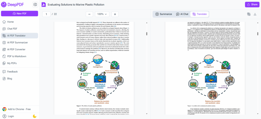Click the download icon in translation panel
Screen dimensions: 261x119
255,14
